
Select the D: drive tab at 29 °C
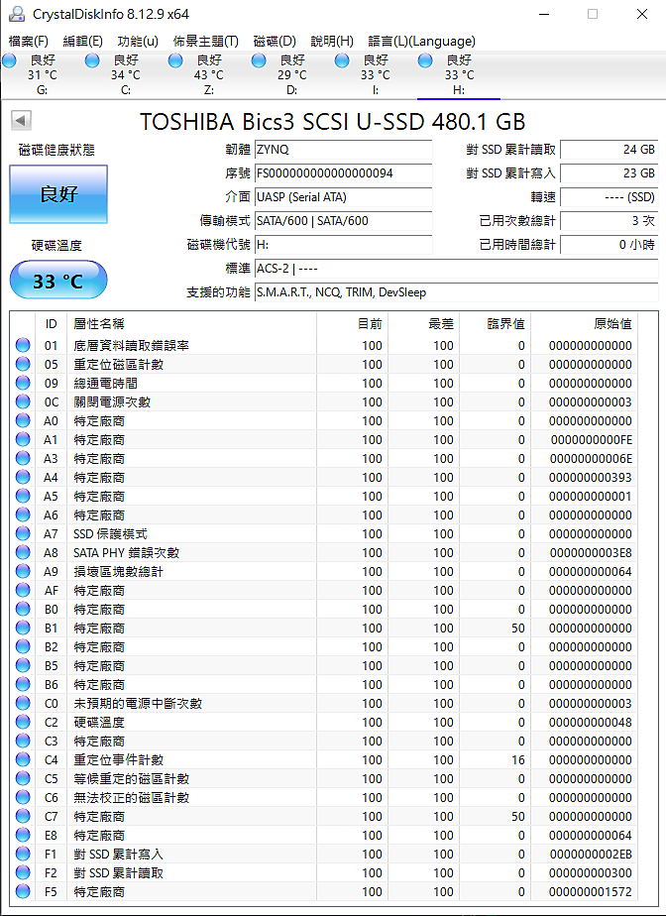coord(292,74)
